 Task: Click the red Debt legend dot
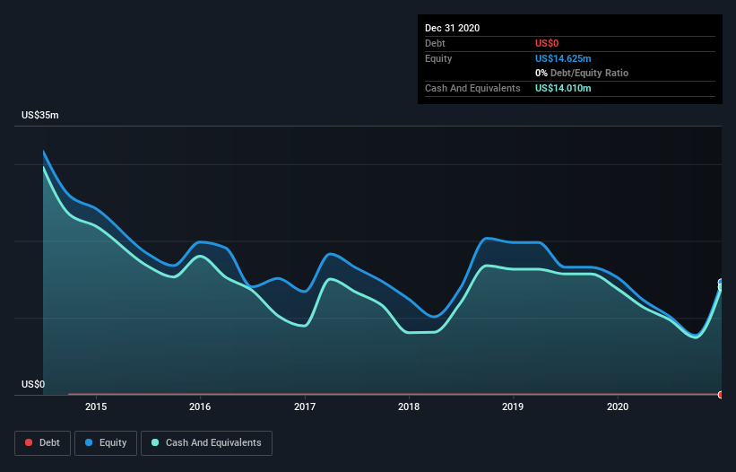[29, 442]
